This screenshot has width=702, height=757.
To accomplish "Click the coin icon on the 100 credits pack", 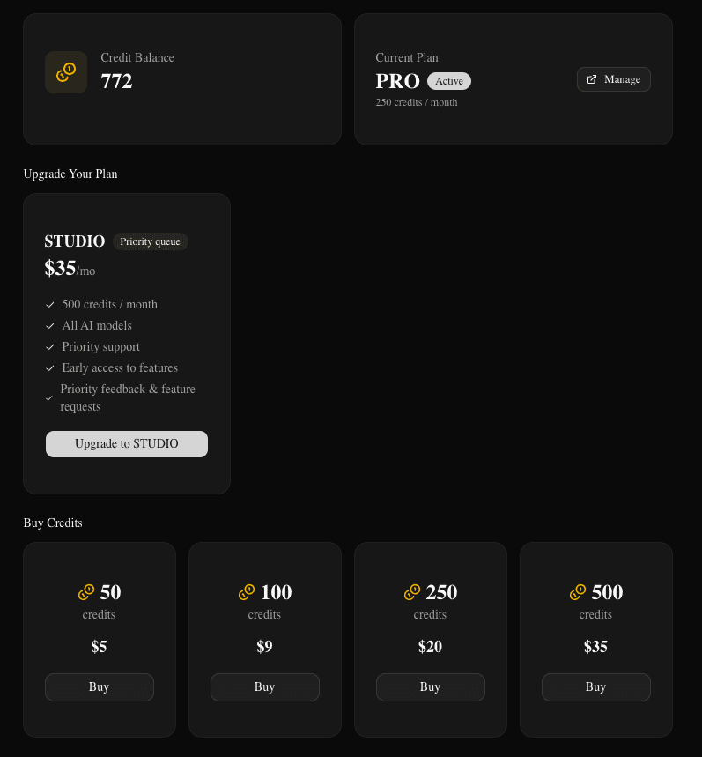I will [247, 592].
